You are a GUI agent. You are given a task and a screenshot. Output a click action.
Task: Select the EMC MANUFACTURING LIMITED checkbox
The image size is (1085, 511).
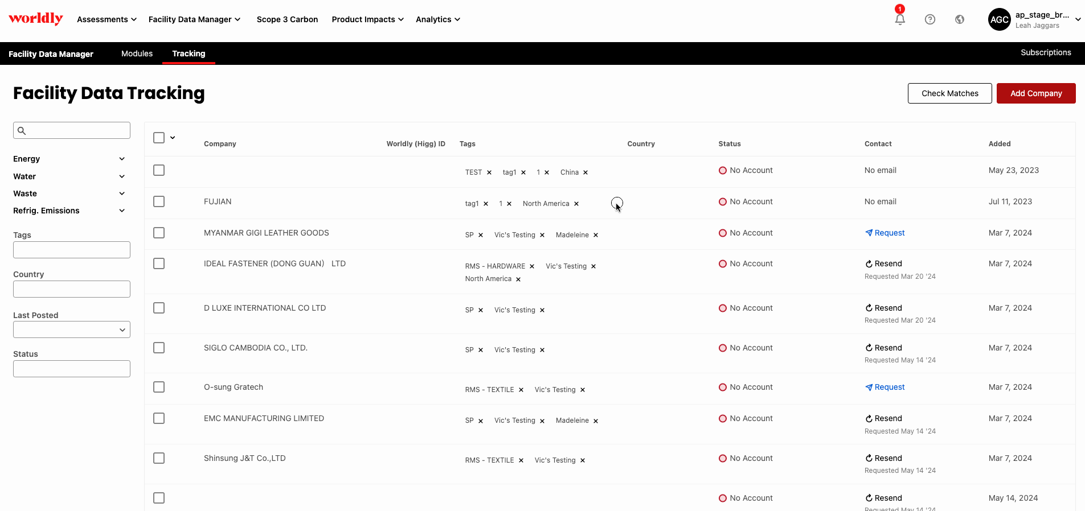coord(159,418)
